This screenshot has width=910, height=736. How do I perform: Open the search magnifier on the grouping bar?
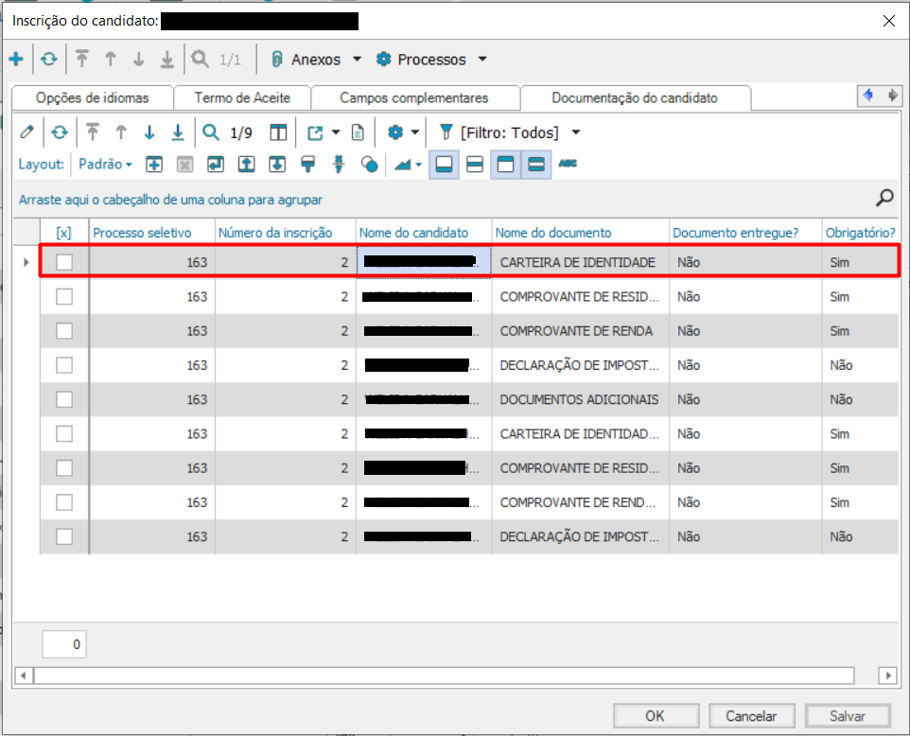click(884, 198)
